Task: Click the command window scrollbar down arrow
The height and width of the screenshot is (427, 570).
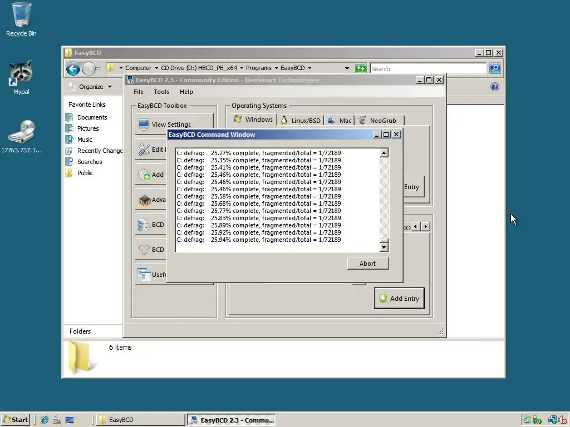Action: point(384,247)
